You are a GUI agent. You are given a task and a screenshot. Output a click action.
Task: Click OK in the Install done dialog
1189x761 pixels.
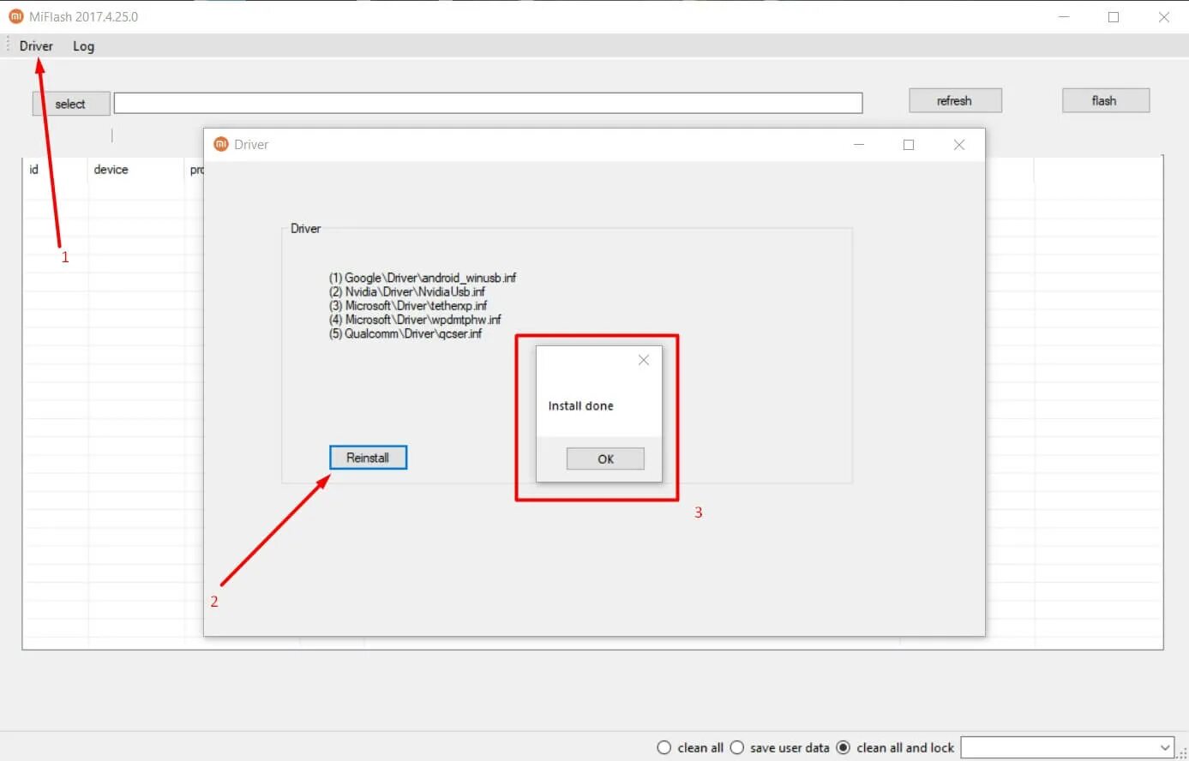click(x=605, y=458)
